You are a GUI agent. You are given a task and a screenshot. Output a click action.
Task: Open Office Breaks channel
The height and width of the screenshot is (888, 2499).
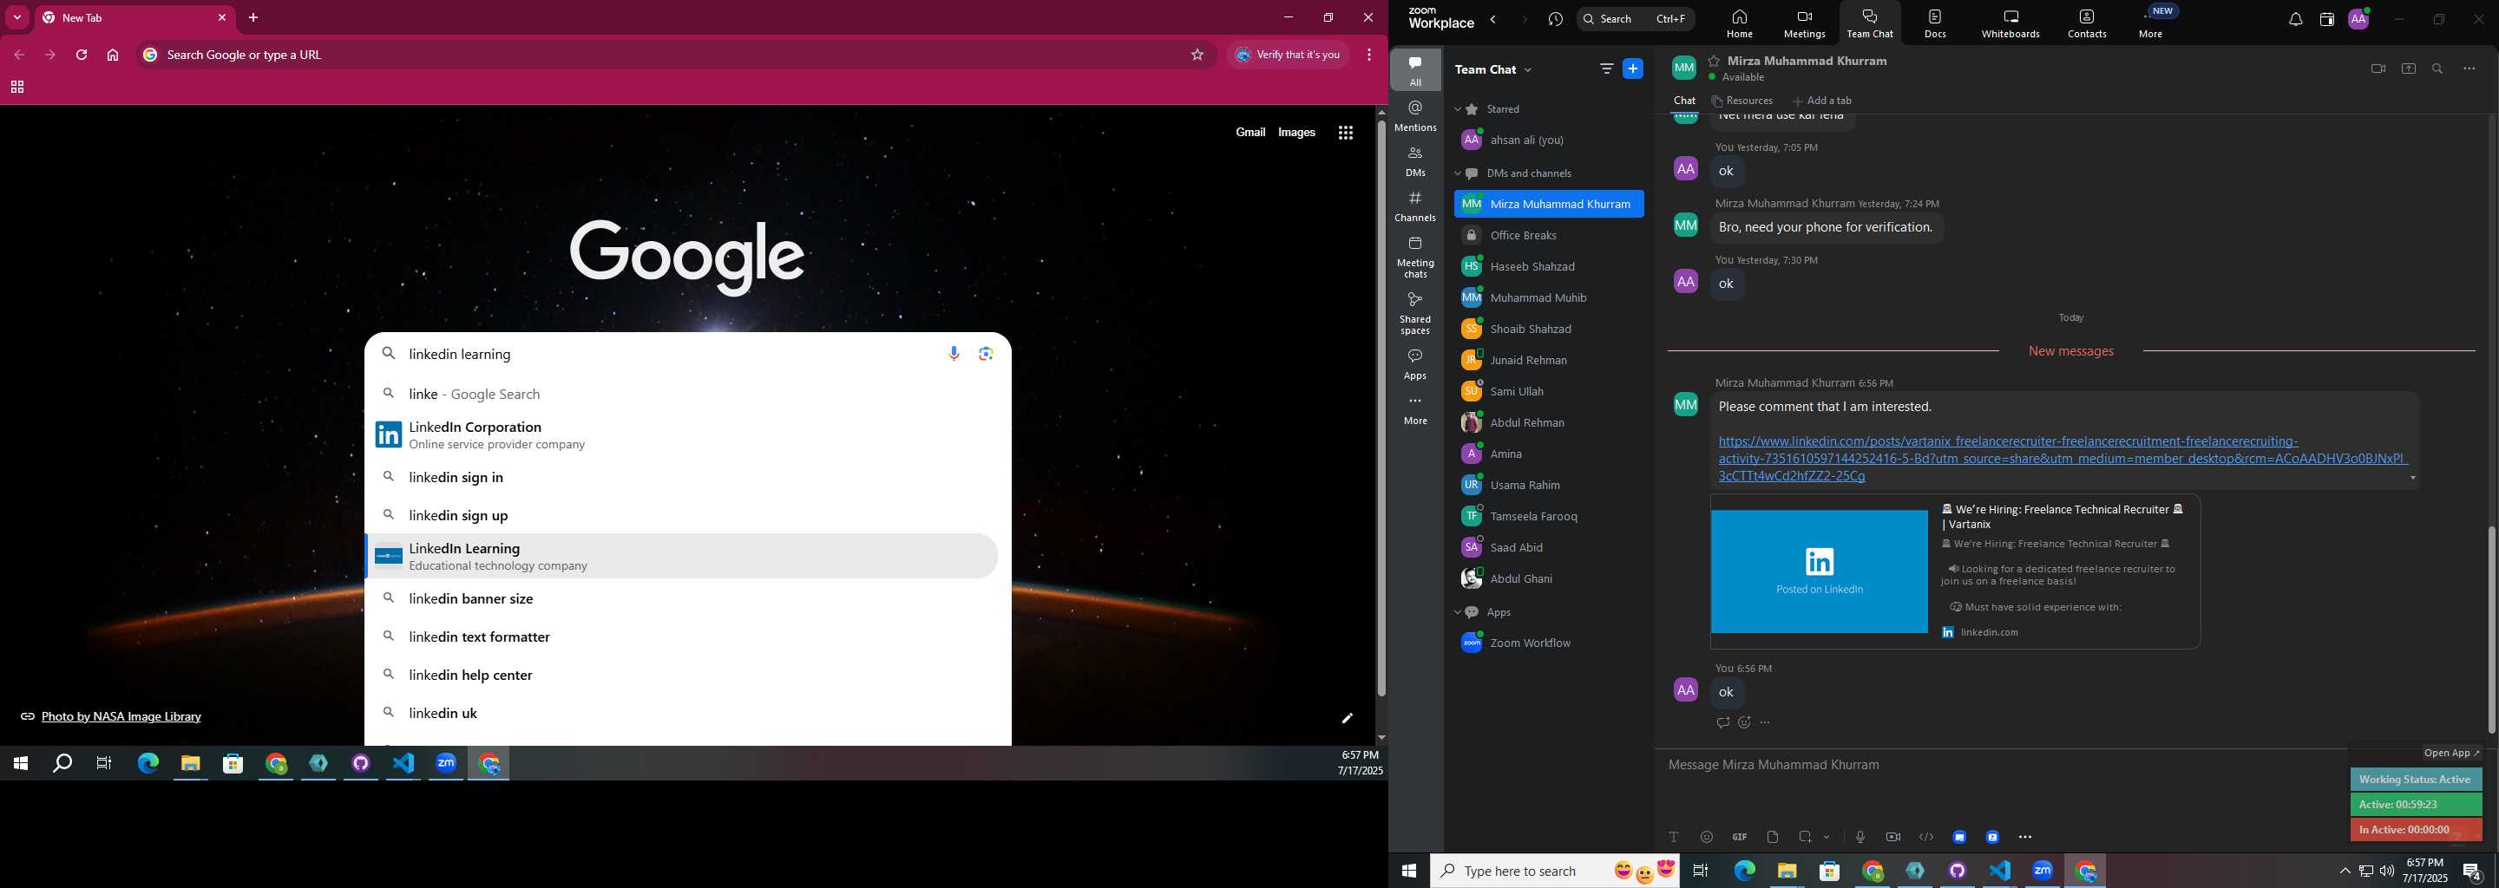[x=1548, y=236]
